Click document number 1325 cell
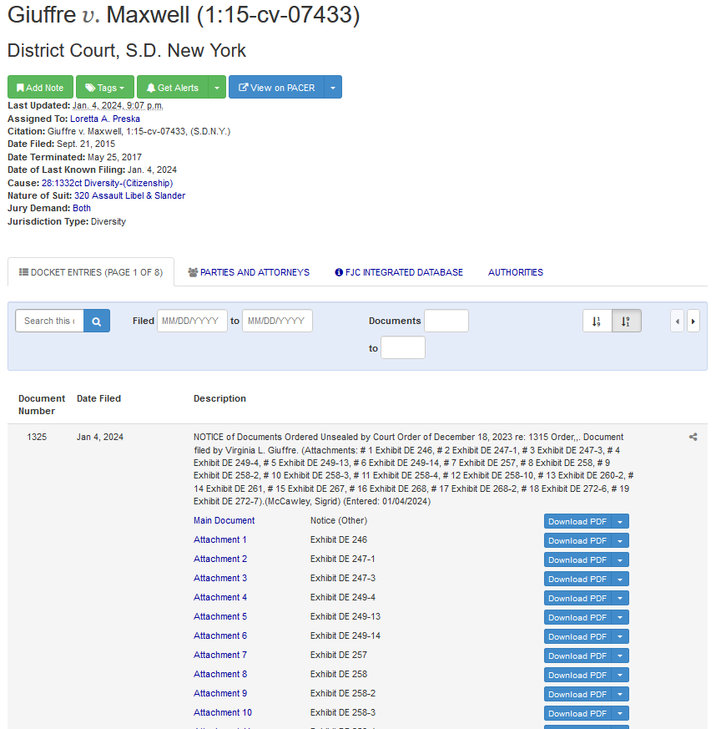This screenshot has width=716, height=729. (x=37, y=437)
